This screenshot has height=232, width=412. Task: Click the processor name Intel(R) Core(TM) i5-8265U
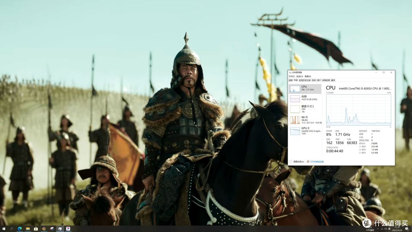pos(365,89)
